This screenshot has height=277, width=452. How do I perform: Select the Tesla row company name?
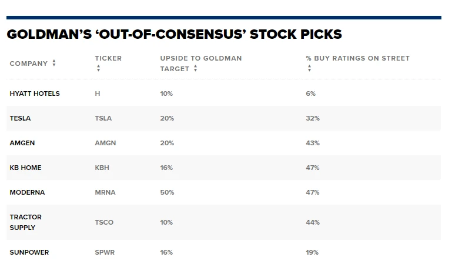pyautogui.click(x=20, y=118)
